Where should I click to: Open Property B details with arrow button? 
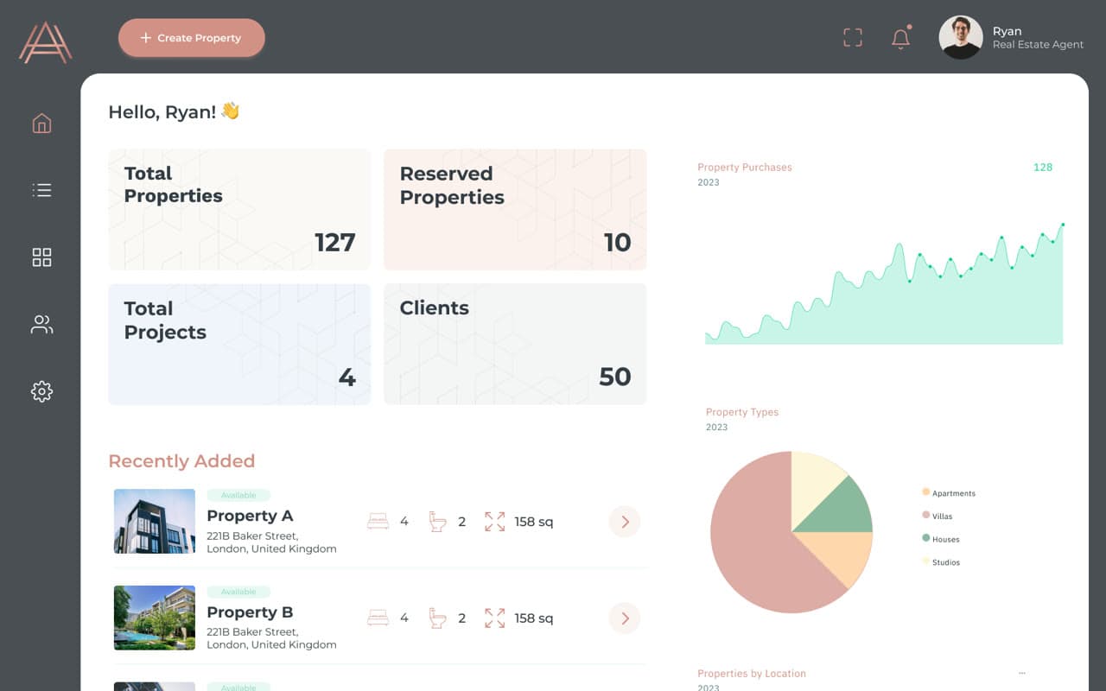tap(625, 618)
